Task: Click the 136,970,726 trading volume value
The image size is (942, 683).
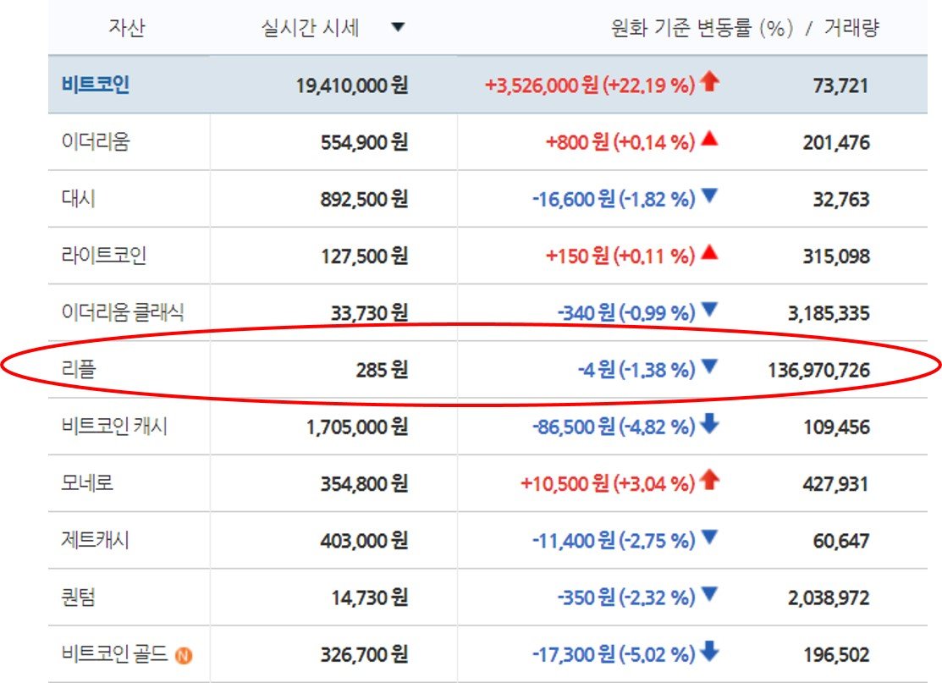Action: [x=818, y=369]
